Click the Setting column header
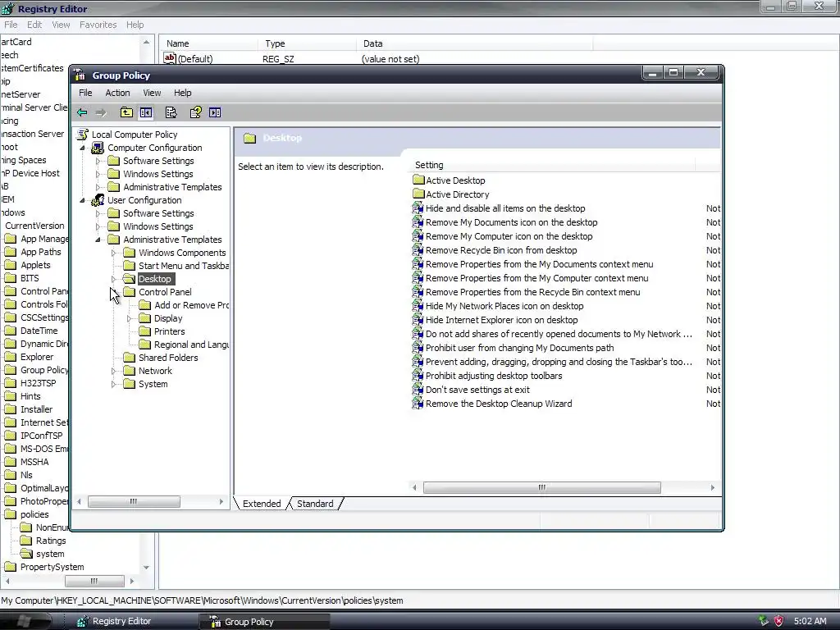Image resolution: width=840 pixels, height=630 pixels. point(552,165)
